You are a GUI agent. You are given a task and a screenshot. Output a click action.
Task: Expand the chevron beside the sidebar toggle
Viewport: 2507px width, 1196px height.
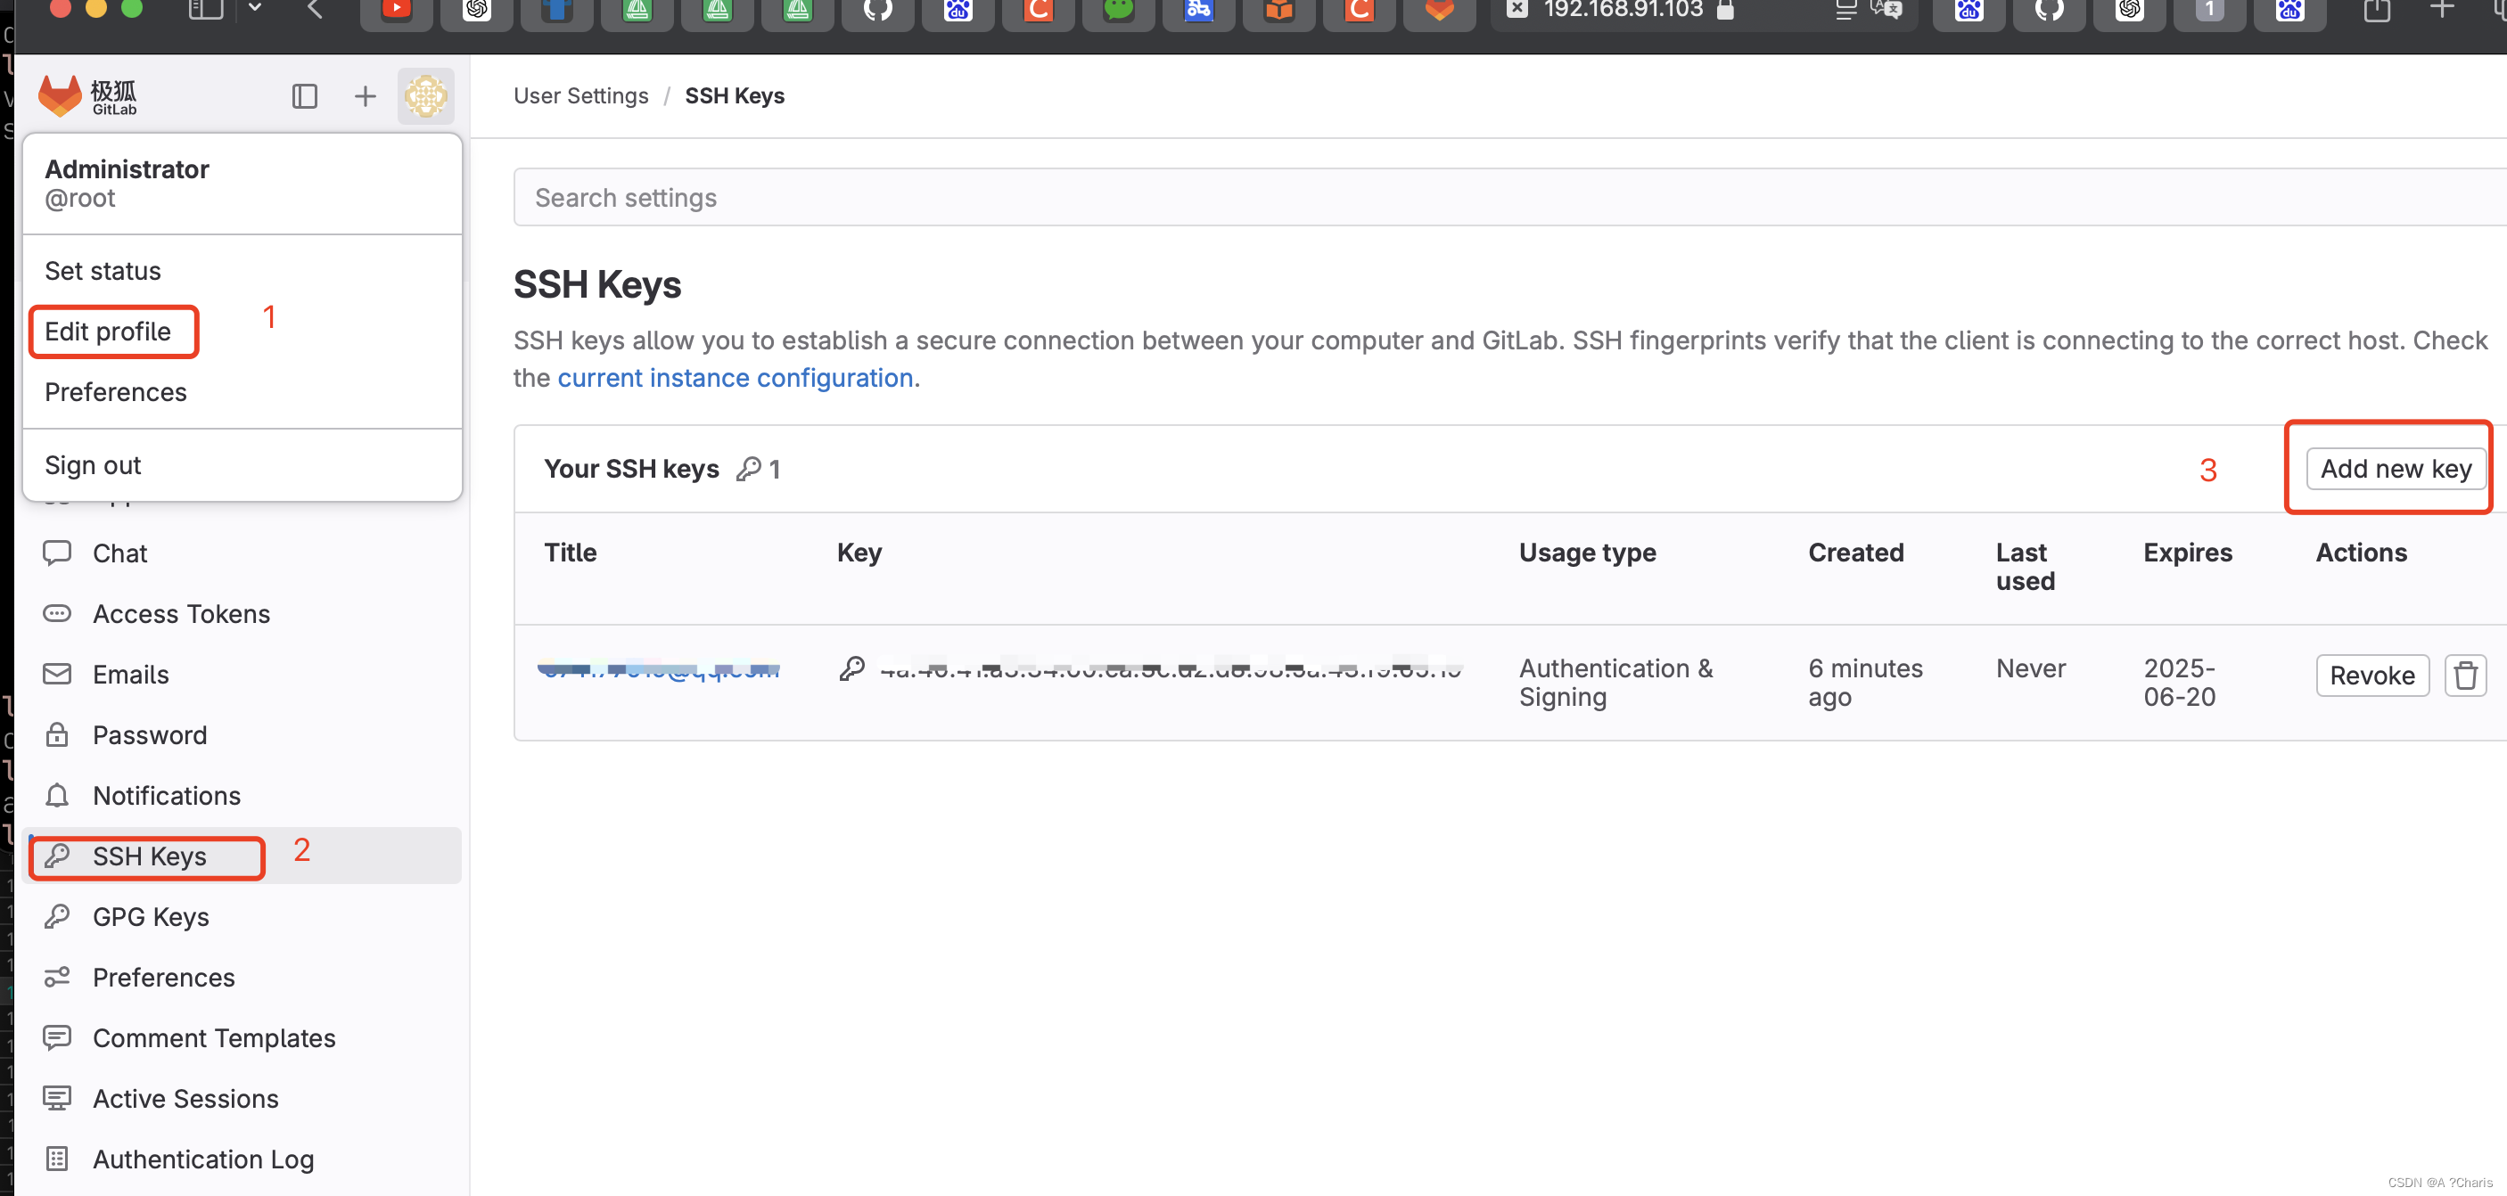255,9
